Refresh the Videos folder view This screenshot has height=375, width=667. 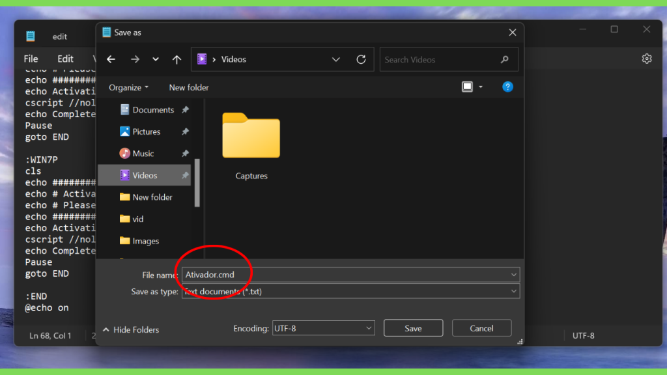click(361, 59)
